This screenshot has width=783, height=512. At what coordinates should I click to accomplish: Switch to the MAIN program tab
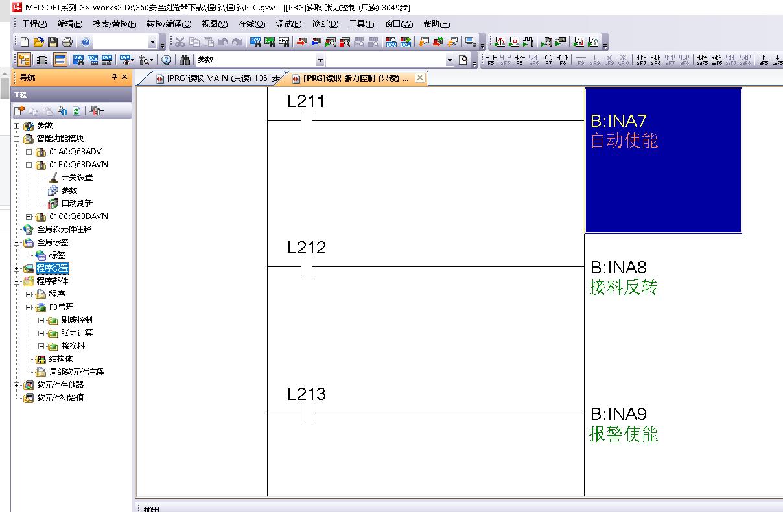coord(218,78)
